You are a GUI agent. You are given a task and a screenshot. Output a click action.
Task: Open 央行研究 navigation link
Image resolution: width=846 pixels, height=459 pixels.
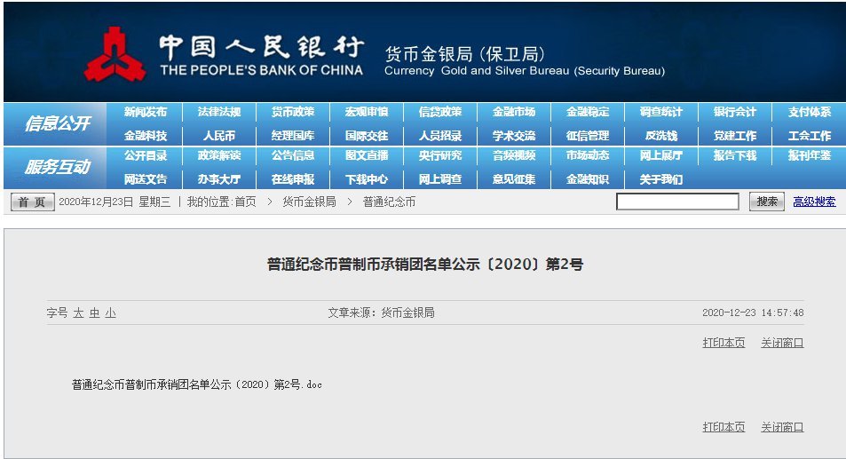[440, 155]
